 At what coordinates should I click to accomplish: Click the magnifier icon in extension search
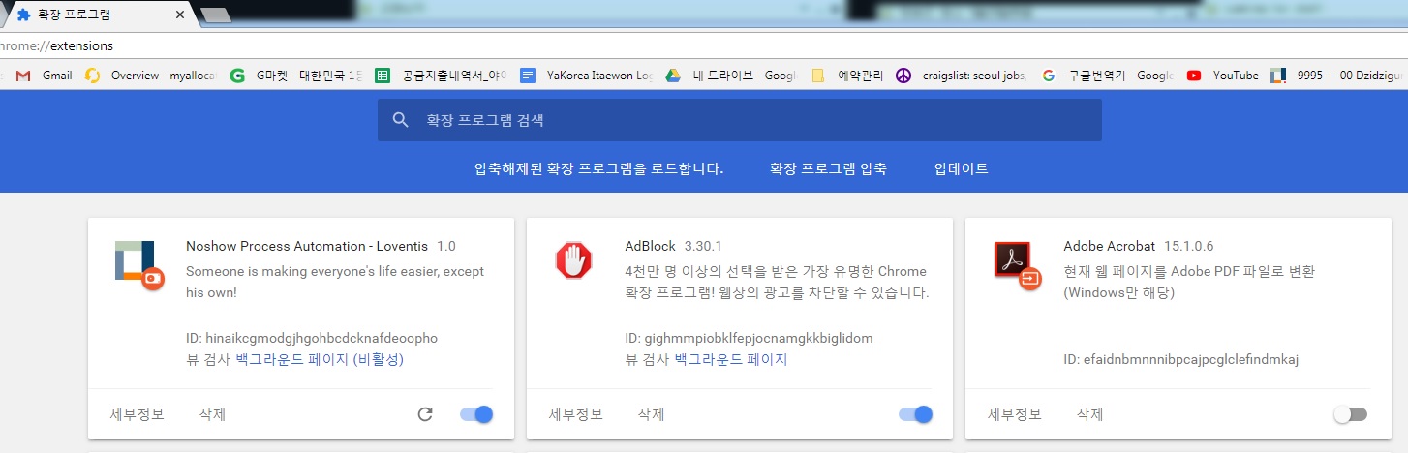401,120
